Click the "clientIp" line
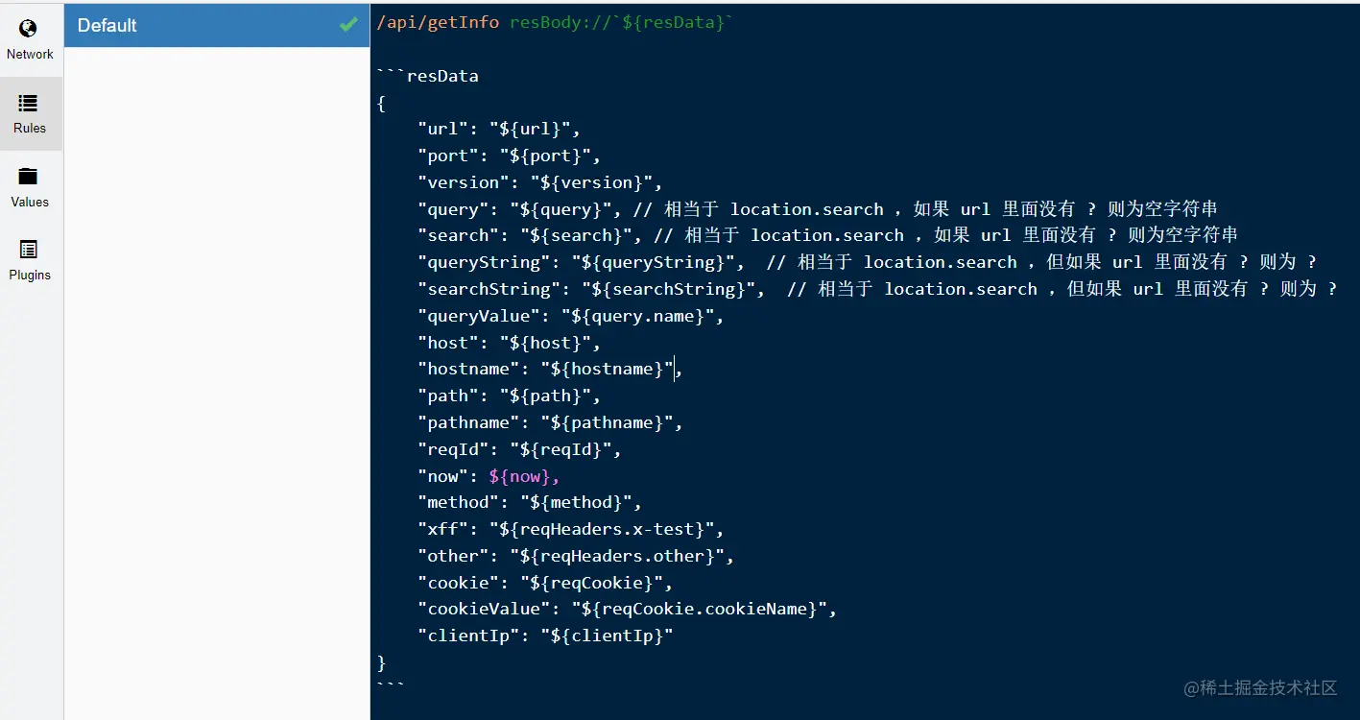This screenshot has height=720, width=1360. click(x=545, y=636)
